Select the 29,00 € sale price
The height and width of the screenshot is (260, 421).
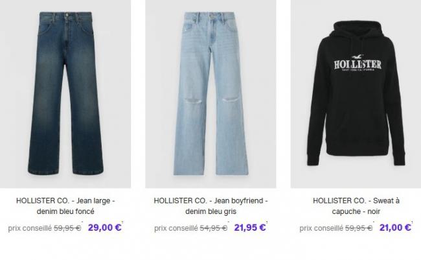coord(104,228)
